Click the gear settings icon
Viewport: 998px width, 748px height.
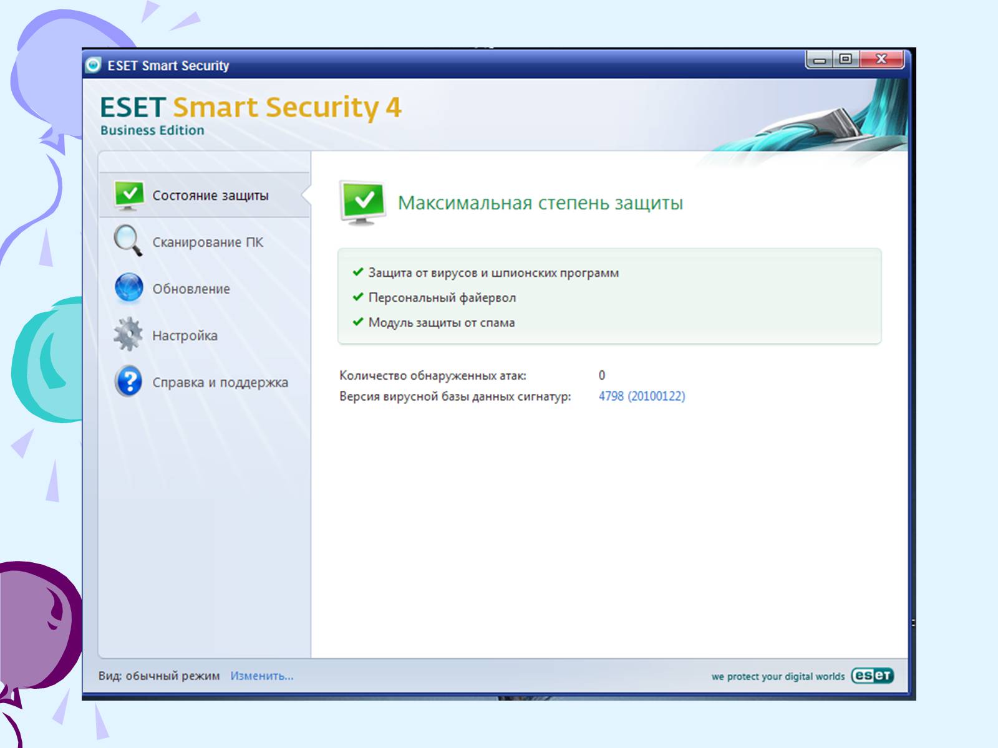128,335
